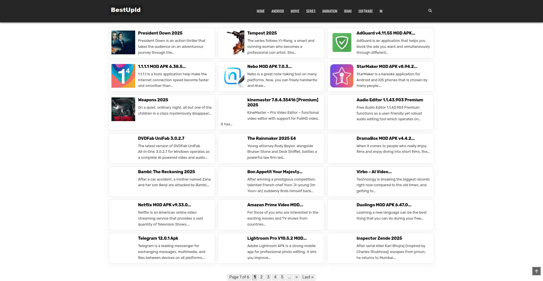
Task: Go to pagination page 5
Action: point(282,277)
